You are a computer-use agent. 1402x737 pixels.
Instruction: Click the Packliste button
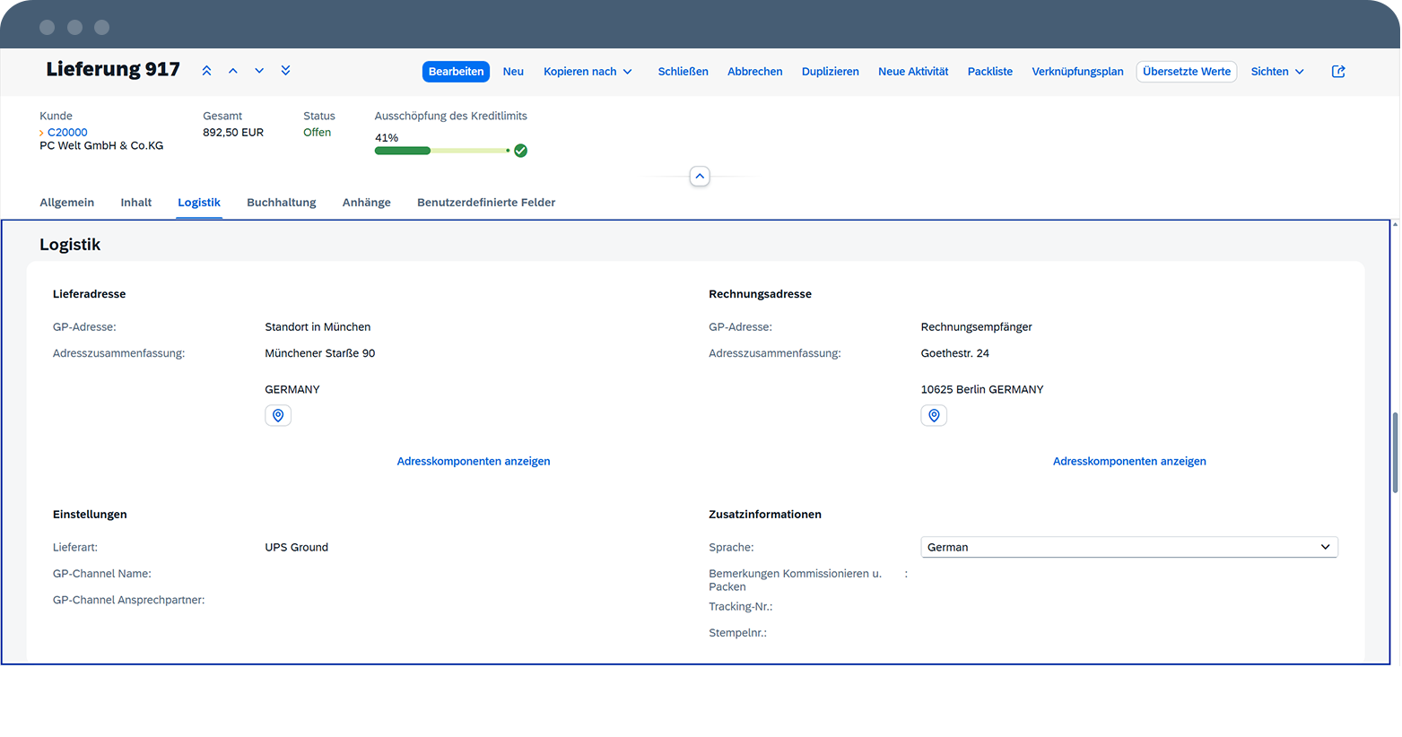pos(990,72)
